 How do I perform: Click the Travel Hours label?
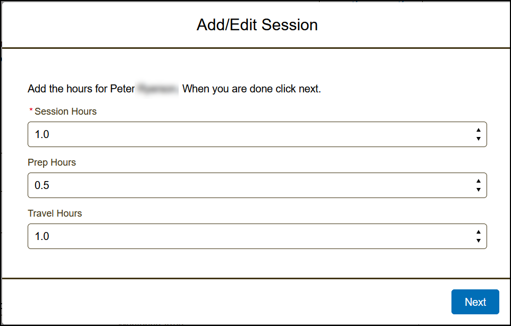coord(55,213)
